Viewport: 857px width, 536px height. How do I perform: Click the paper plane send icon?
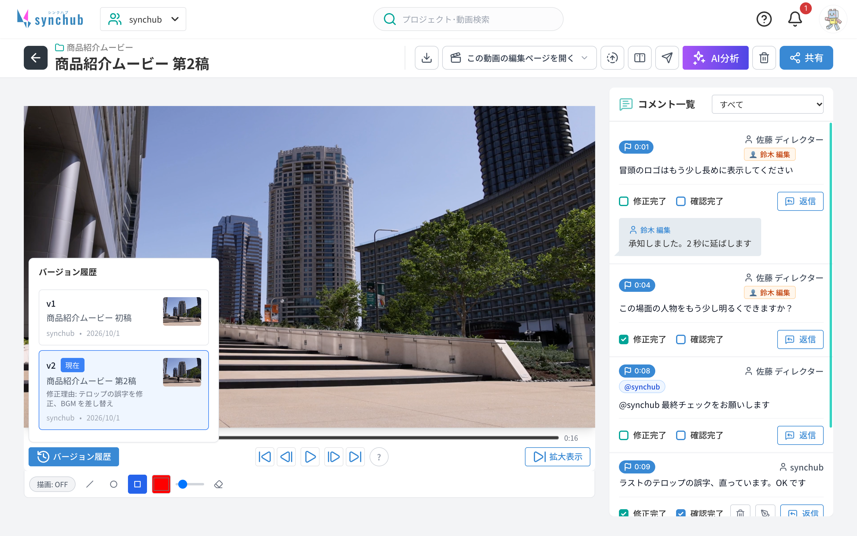point(667,58)
